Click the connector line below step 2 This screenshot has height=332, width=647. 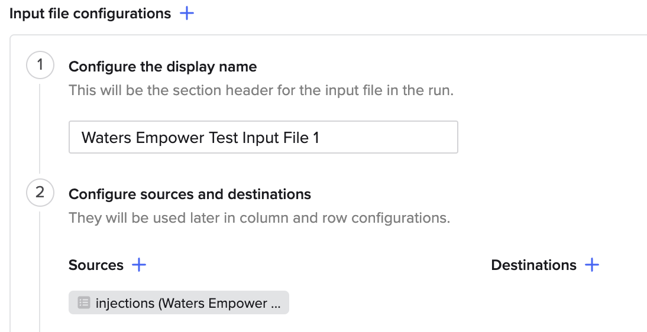40,272
